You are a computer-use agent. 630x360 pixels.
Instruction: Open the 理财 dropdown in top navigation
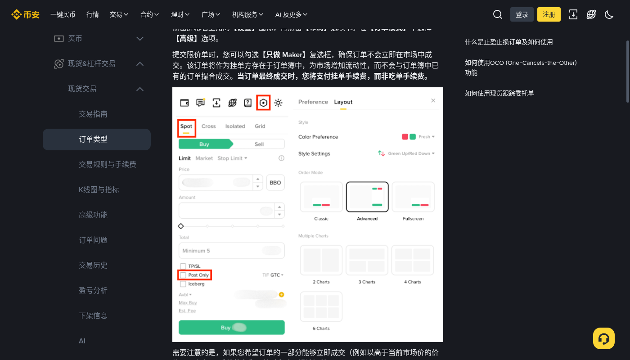click(180, 14)
